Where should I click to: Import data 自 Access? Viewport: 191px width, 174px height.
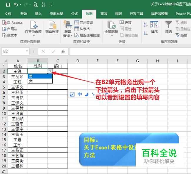pos(12,23)
